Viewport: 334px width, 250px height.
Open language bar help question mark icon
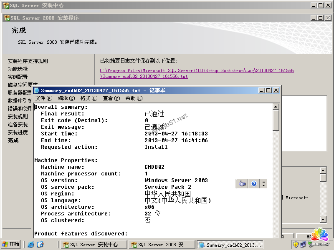pos(254,184)
